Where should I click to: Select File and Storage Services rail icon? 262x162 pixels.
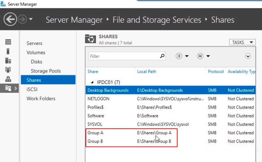pos(8,88)
